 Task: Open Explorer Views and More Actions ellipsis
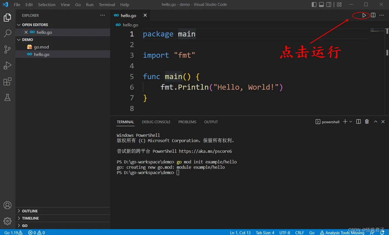coord(103,15)
